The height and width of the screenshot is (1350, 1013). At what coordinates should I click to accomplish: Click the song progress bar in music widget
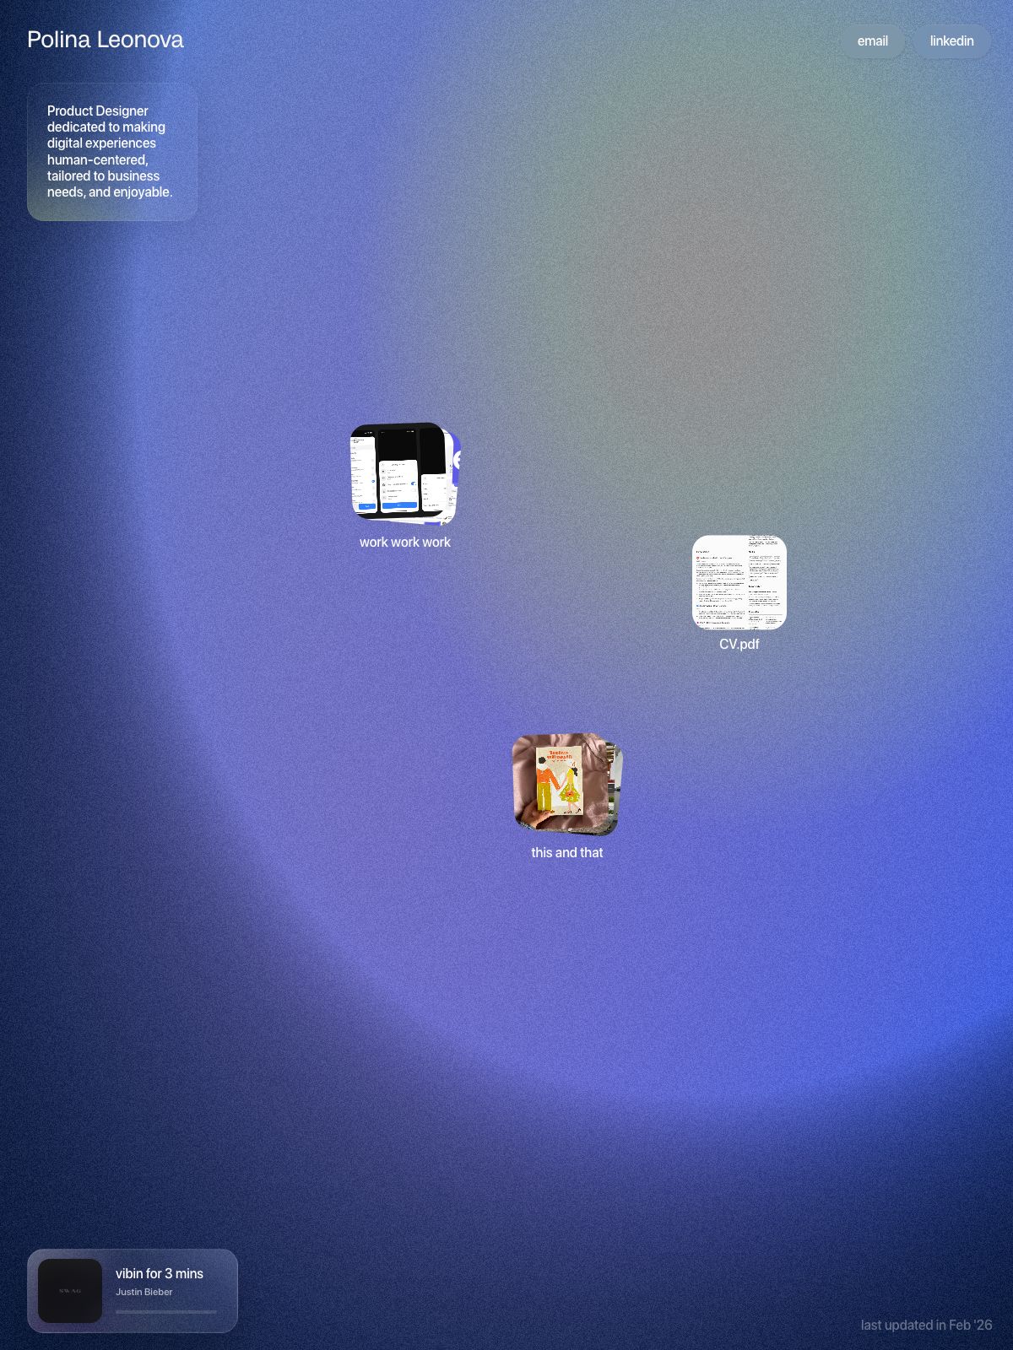point(165,1312)
